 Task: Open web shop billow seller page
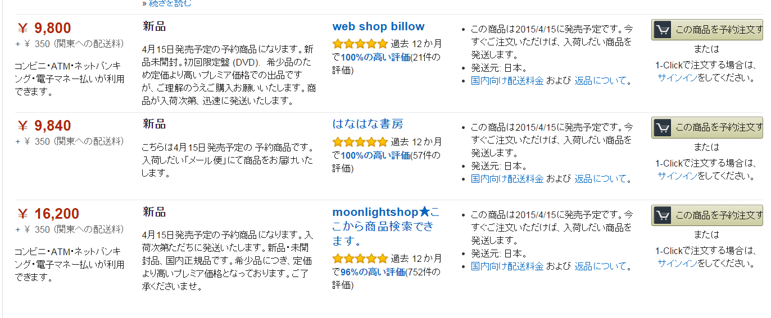pyautogui.click(x=379, y=26)
